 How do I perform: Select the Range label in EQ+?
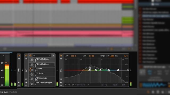click(x=102, y=56)
